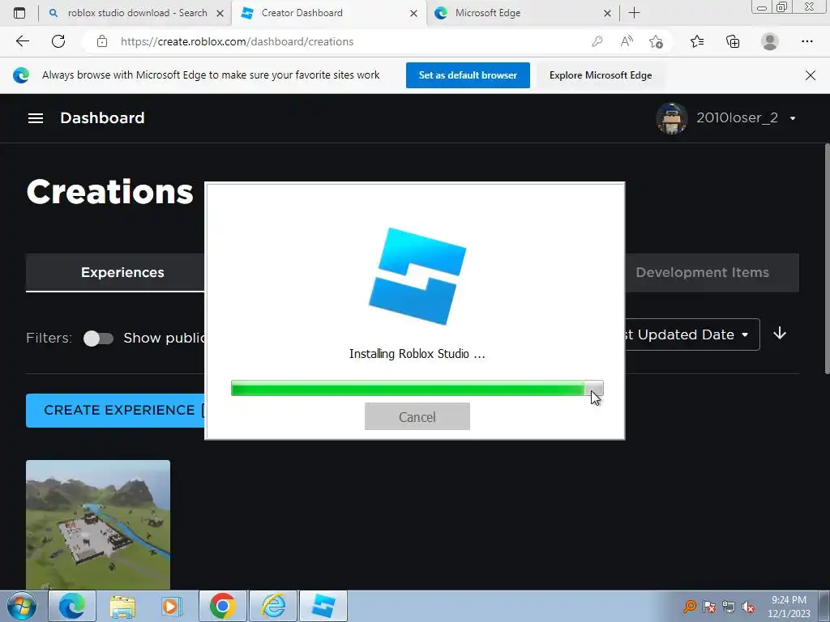Select Roblox Studio installer taskbar icon

(x=323, y=606)
